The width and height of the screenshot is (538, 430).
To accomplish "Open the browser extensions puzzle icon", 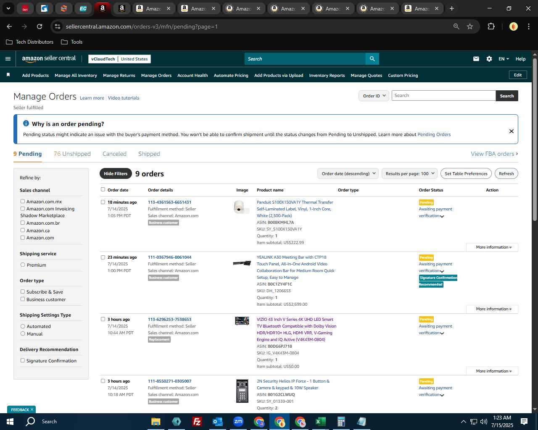I will pos(491,26).
